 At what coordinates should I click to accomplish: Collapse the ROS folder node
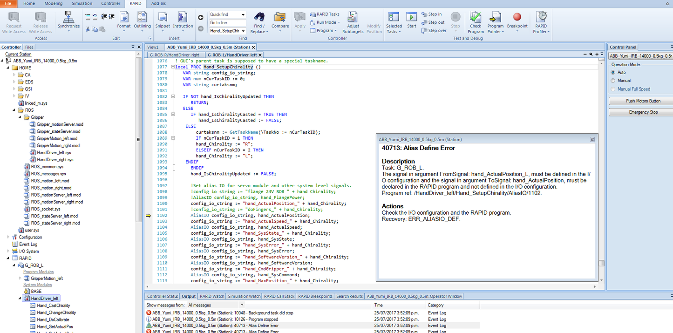tap(14, 110)
